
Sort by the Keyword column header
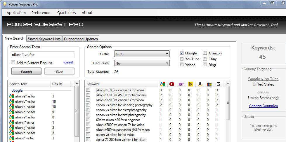122,84
